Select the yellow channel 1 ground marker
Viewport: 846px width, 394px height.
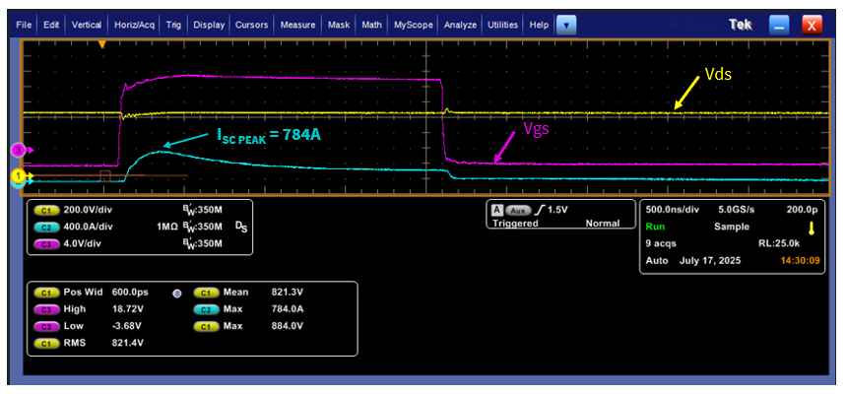point(19,175)
